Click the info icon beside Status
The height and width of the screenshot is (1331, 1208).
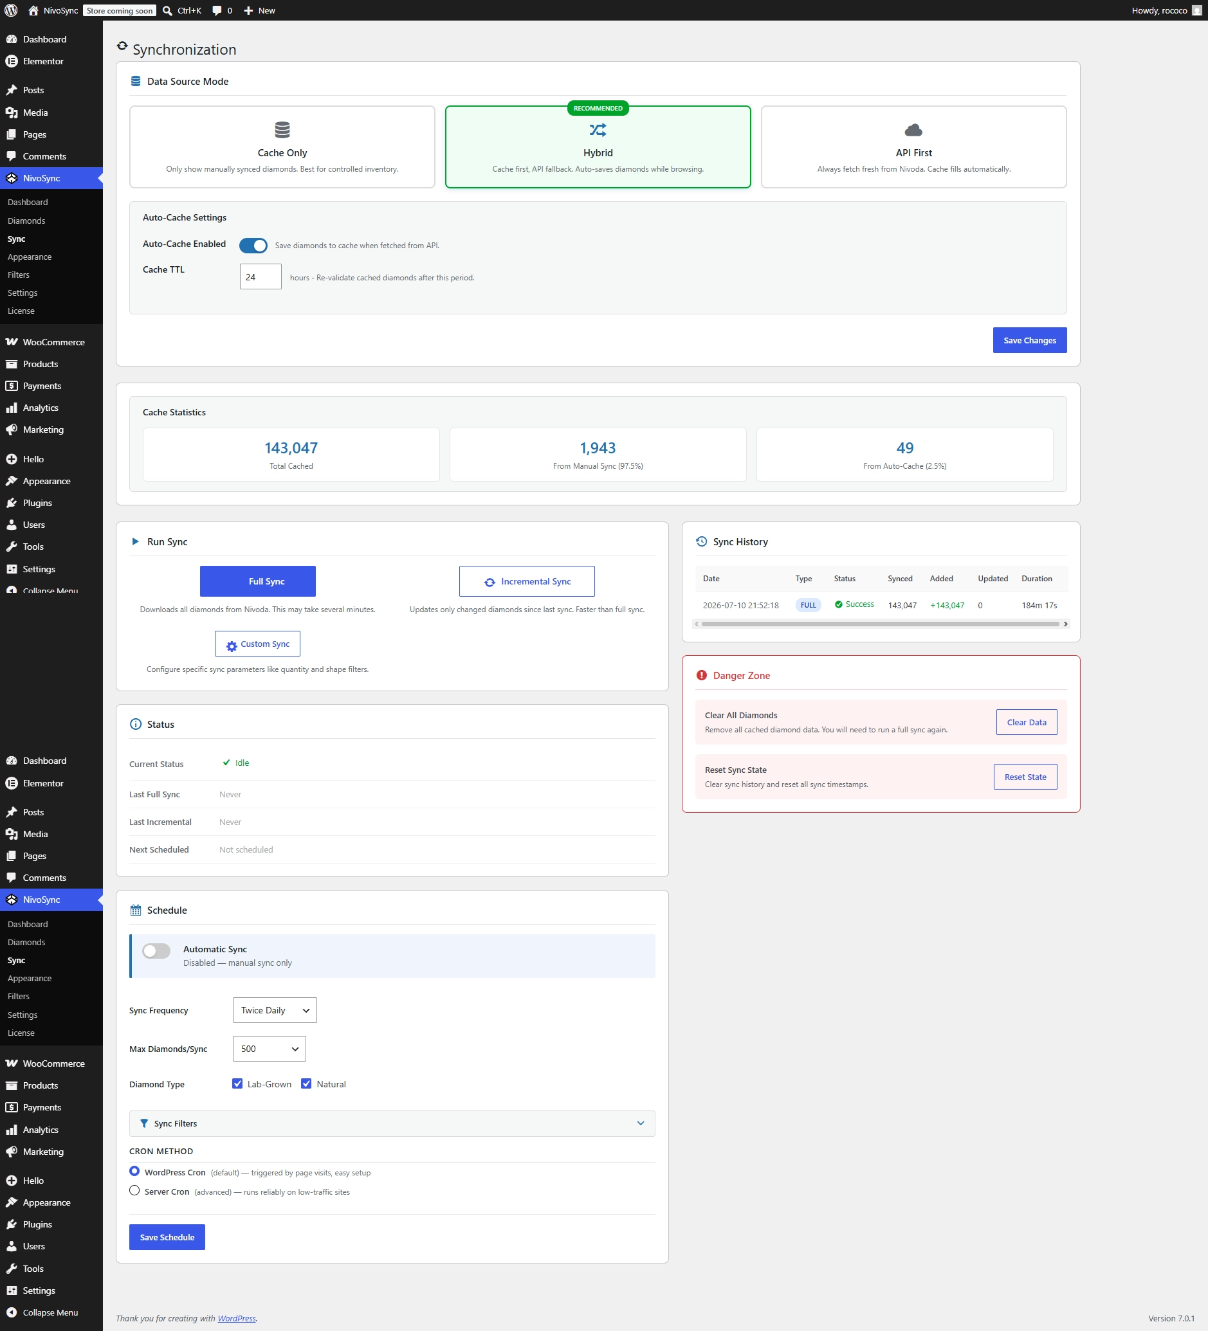pos(136,724)
